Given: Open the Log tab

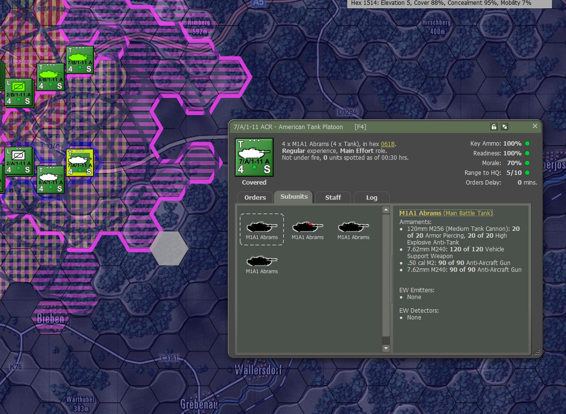Looking at the screenshot, I should click(371, 197).
